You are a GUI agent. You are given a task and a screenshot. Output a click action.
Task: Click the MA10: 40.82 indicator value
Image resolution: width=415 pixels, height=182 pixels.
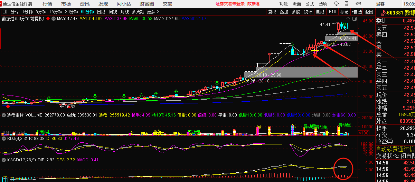tap(91, 18)
